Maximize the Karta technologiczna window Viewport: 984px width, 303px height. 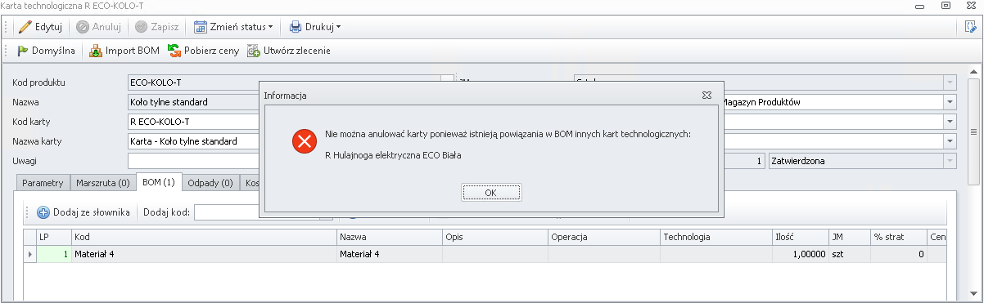(946, 5)
